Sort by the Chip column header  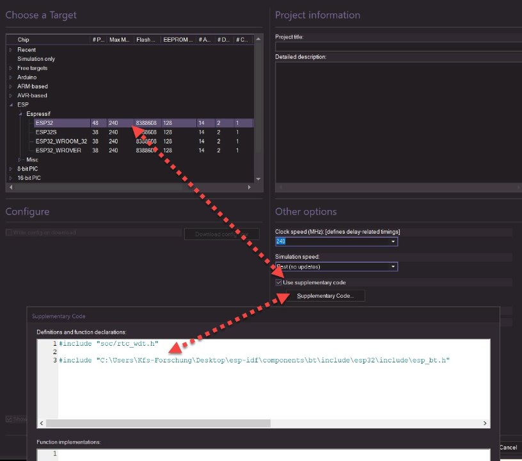pyautogui.click(x=48, y=40)
